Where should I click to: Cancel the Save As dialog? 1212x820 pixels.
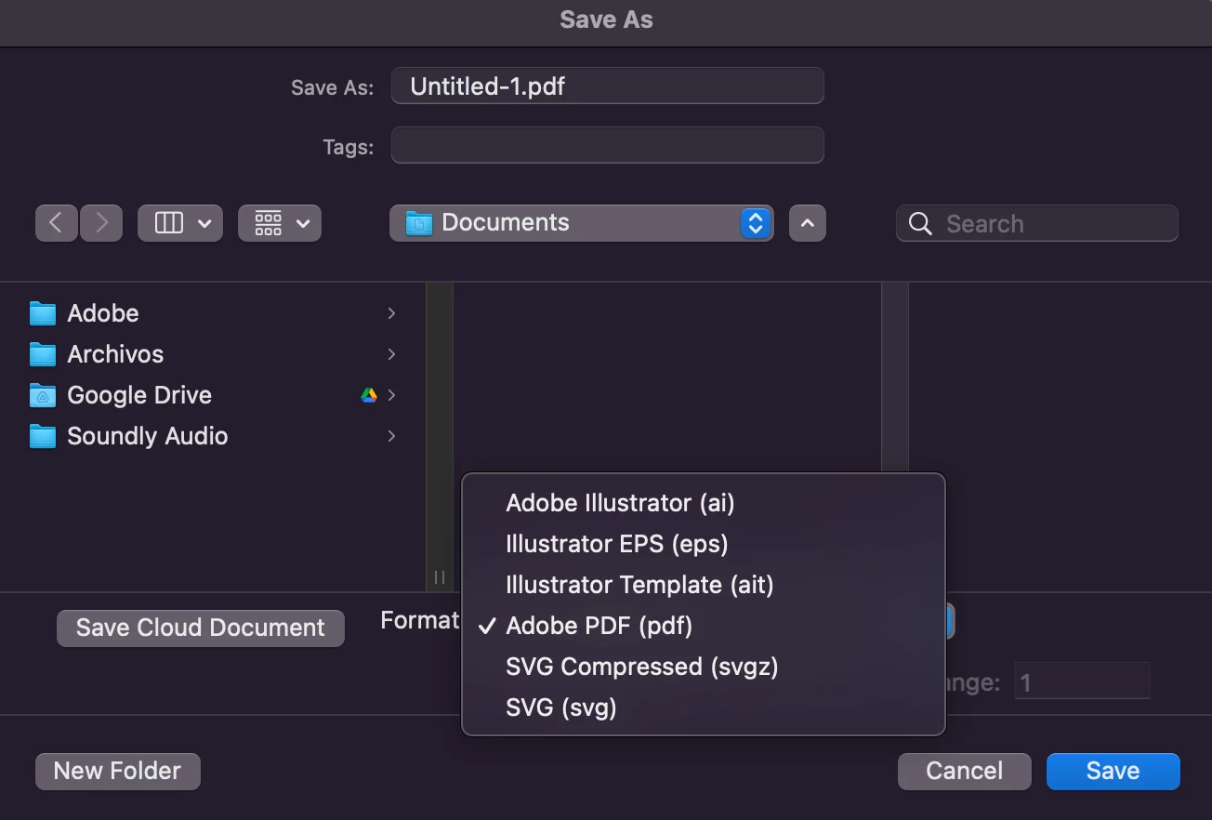coord(965,772)
